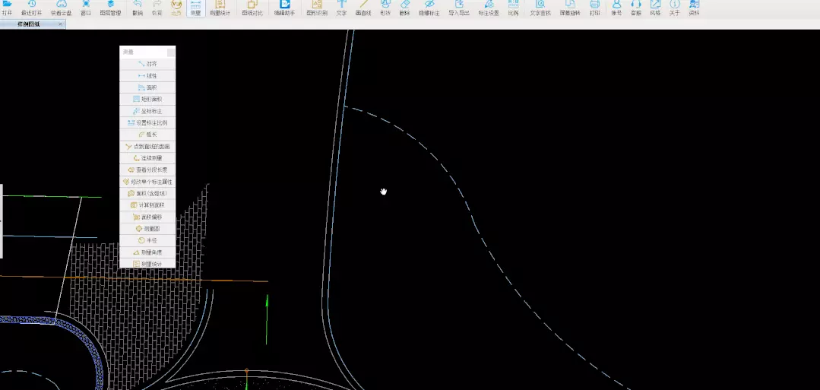The width and height of the screenshot is (820, 390).
Task: Select the 窗口 window icon
Action: [x=87, y=8]
